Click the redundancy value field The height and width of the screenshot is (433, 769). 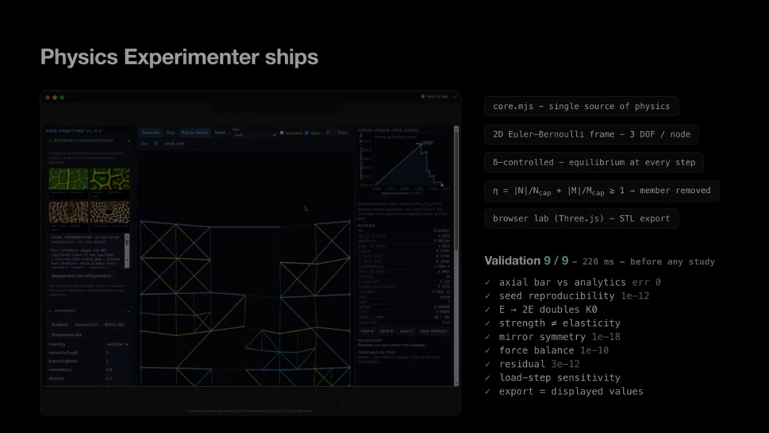117,370
